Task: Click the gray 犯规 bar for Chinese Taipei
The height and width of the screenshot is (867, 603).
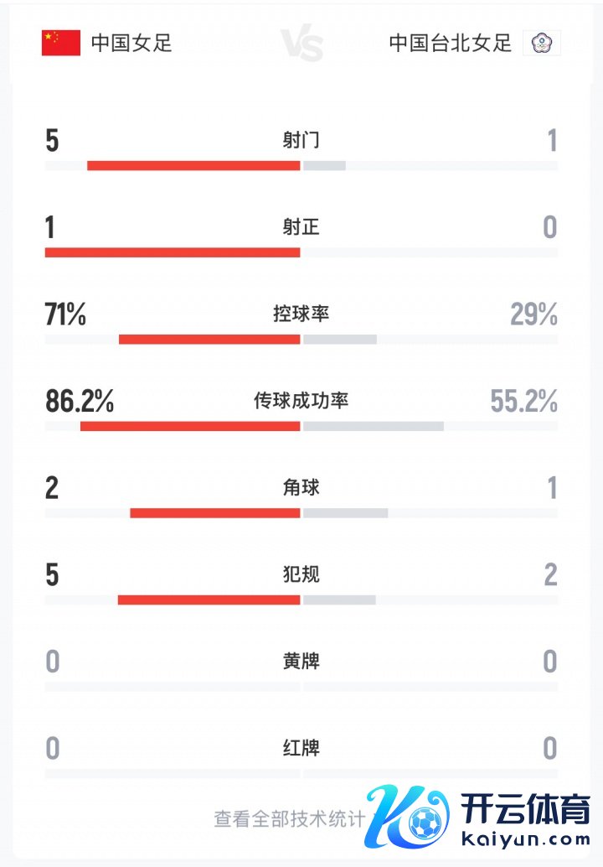Action: click(x=339, y=600)
